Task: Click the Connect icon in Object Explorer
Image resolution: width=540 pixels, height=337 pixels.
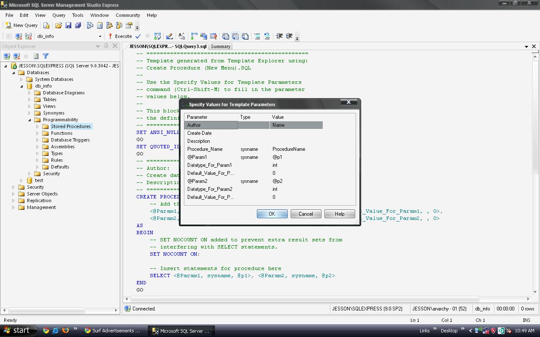Action: pos(7,56)
